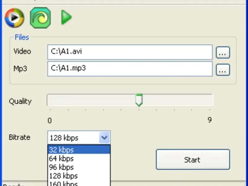Browse for Video file with ellipsis button
The height and width of the screenshot is (186, 248).
223,52
